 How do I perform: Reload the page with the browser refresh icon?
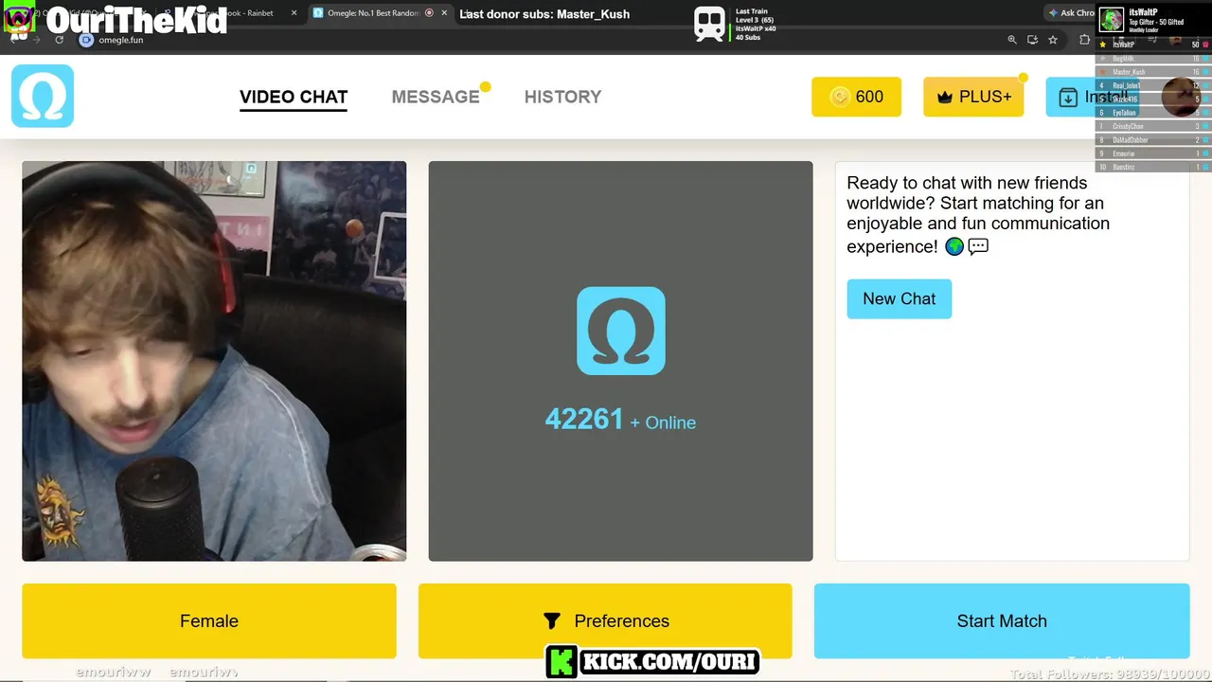pyautogui.click(x=59, y=40)
